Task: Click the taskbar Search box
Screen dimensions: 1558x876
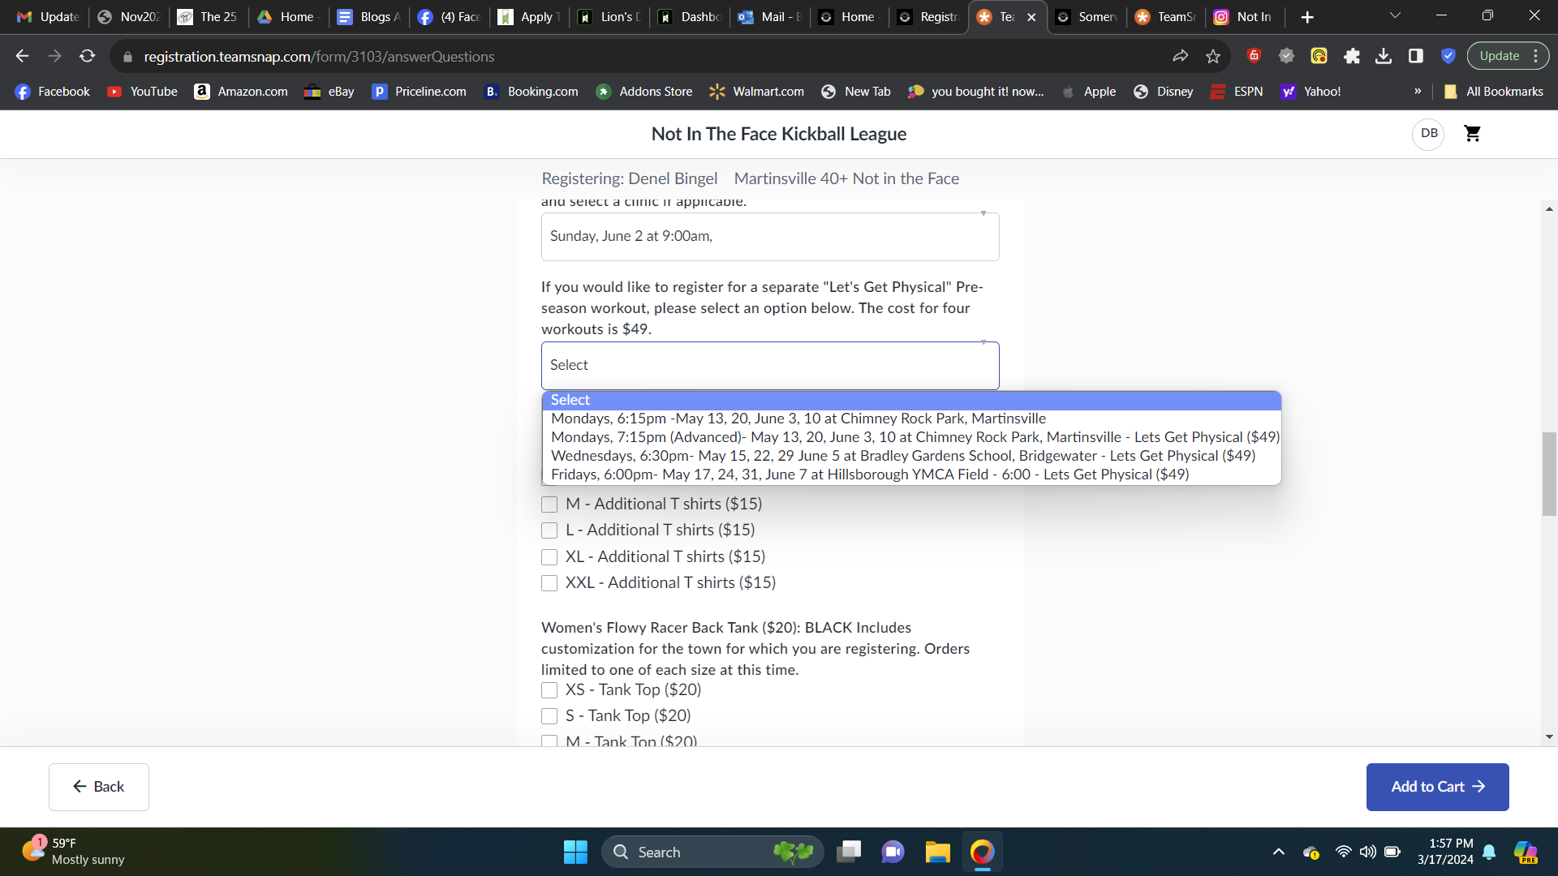Action: point(712,852)
